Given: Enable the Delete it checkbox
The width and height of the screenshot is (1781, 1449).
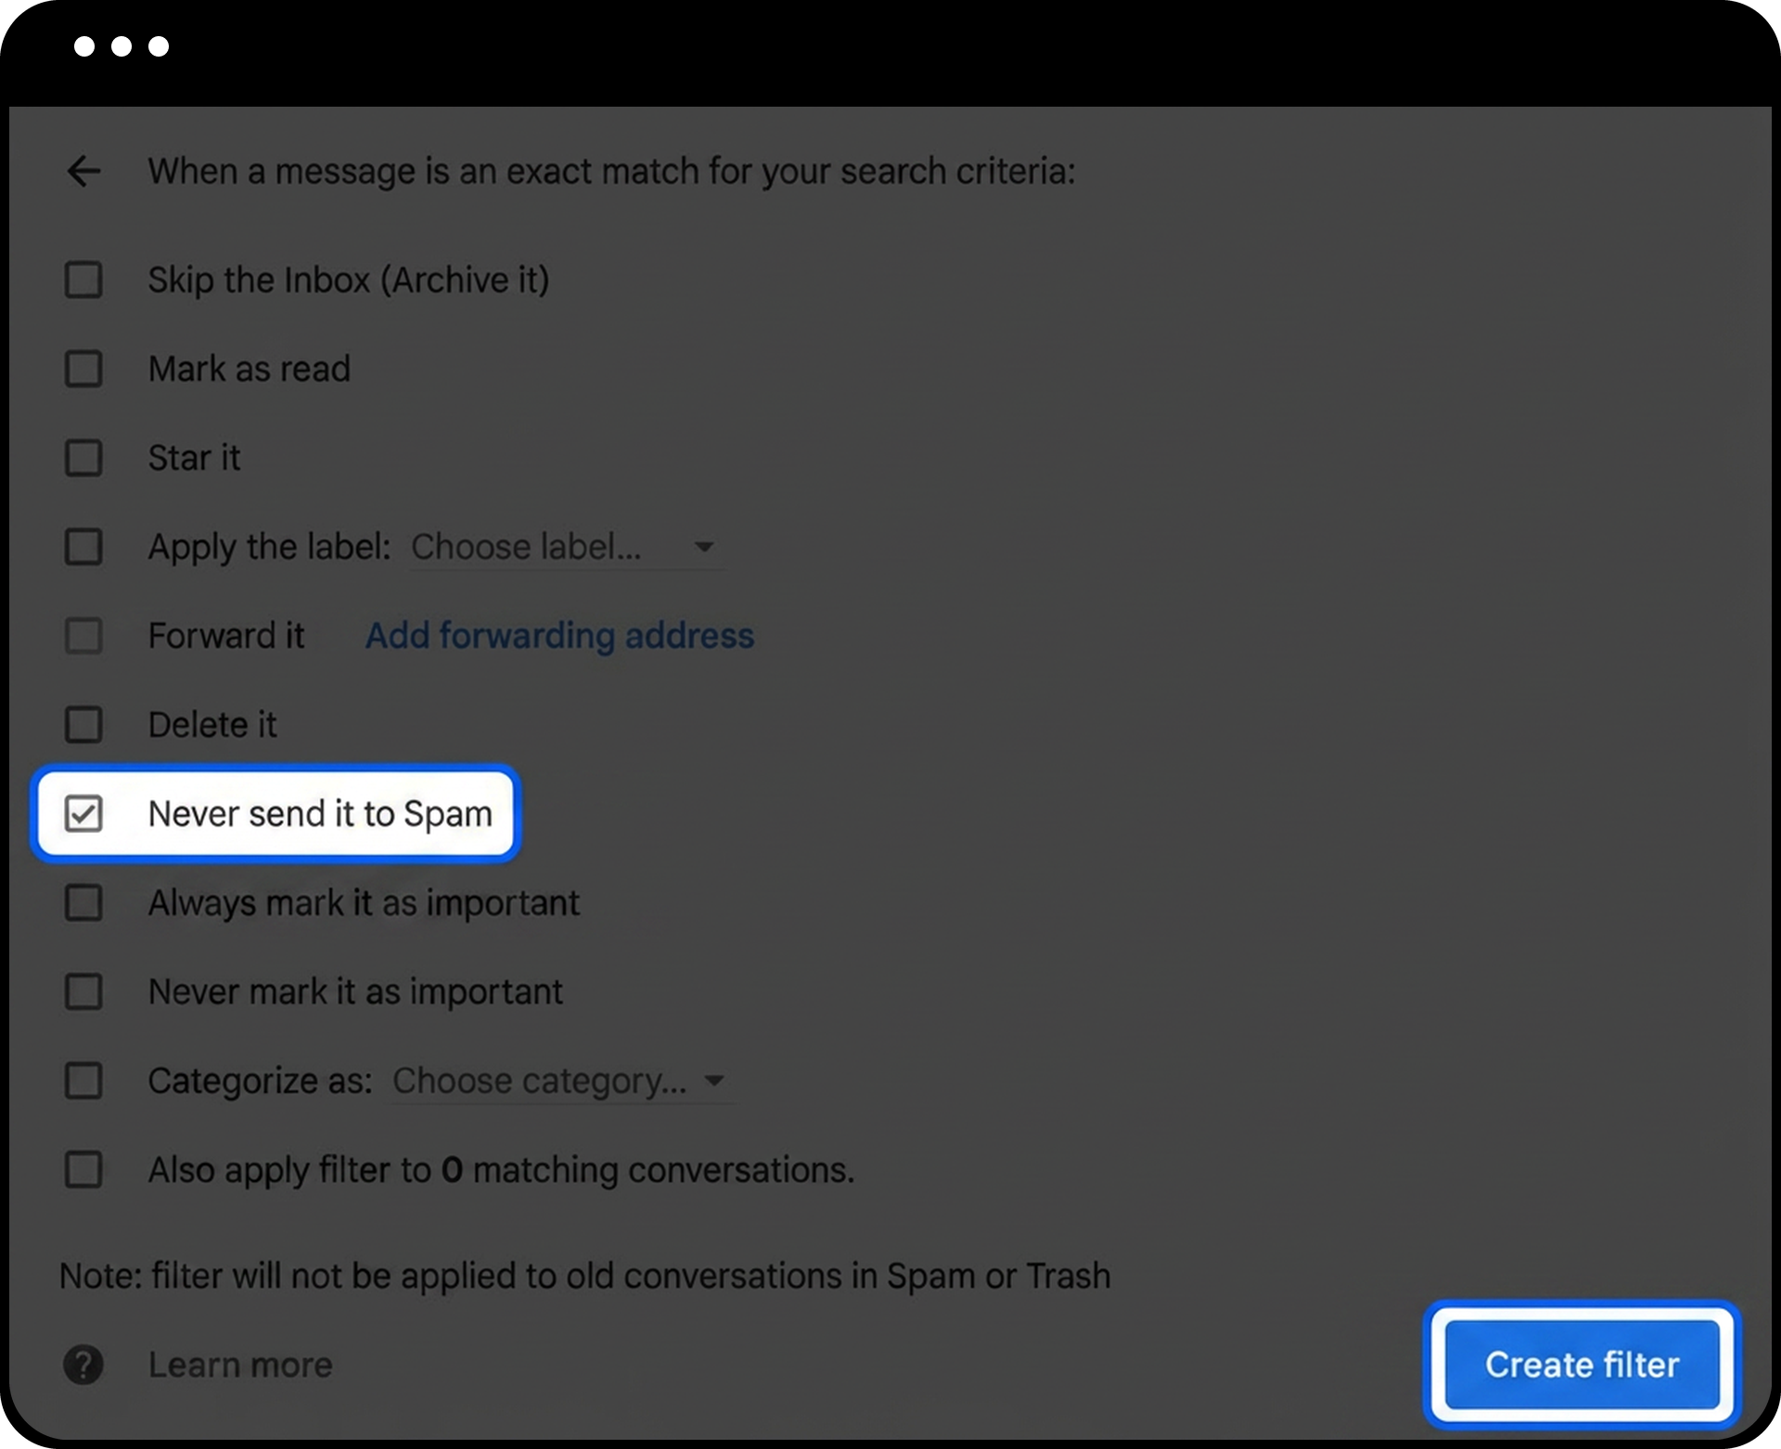Looking at the screenshot, I should point(83,725).
